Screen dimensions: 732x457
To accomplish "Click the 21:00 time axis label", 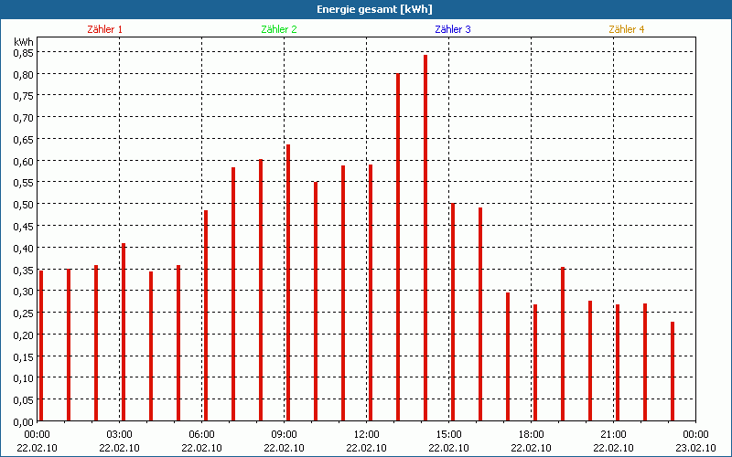I will pos(613,435).
